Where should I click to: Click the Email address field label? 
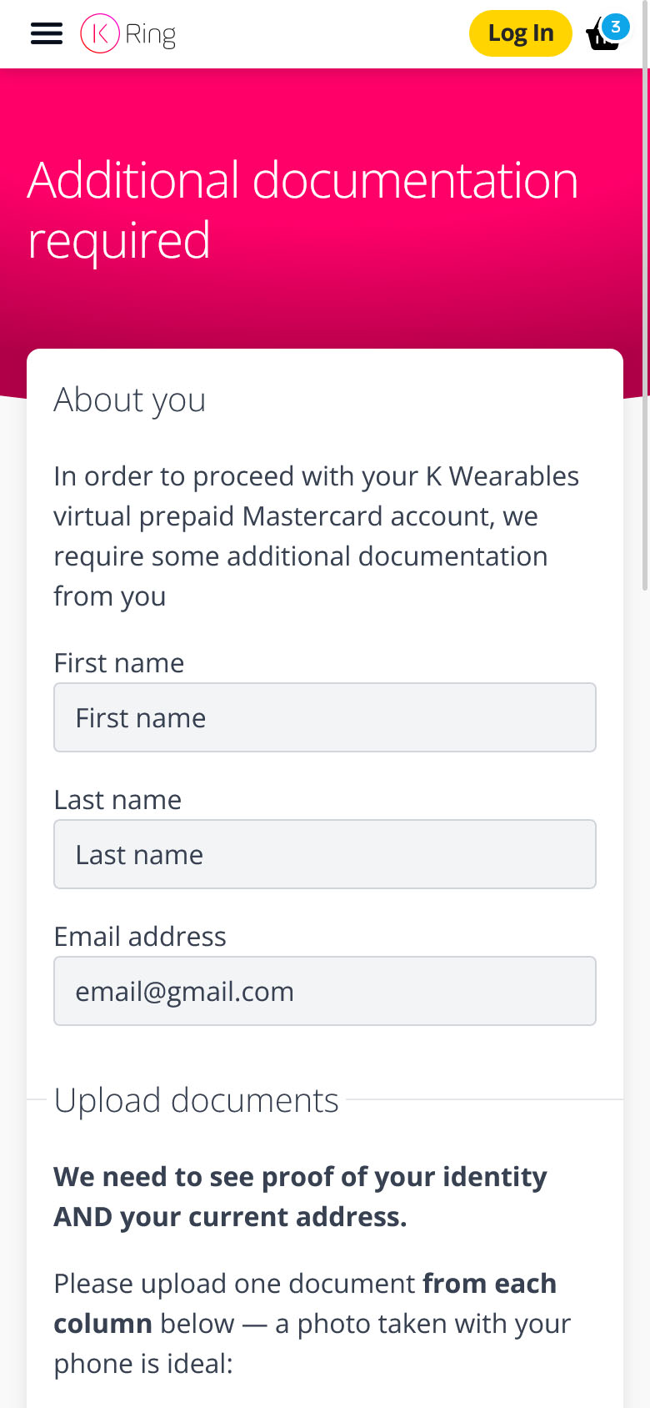[140, 937]
